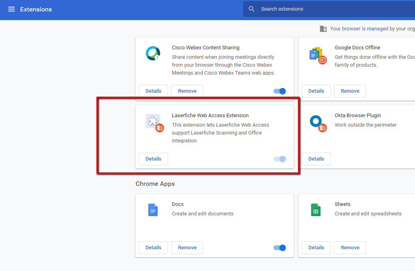The width and height of the screenshot is (415, 271).
Task: Toggle the Laserfiche Web Access Extension switch
Action: tap(279, 159)
